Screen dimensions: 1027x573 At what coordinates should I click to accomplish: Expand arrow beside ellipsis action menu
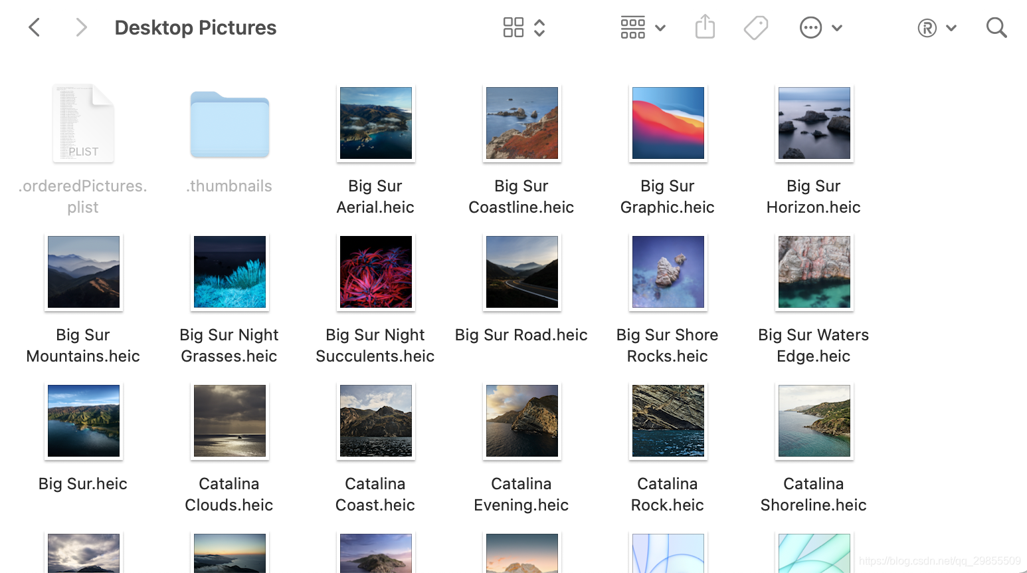coord(837,28)
